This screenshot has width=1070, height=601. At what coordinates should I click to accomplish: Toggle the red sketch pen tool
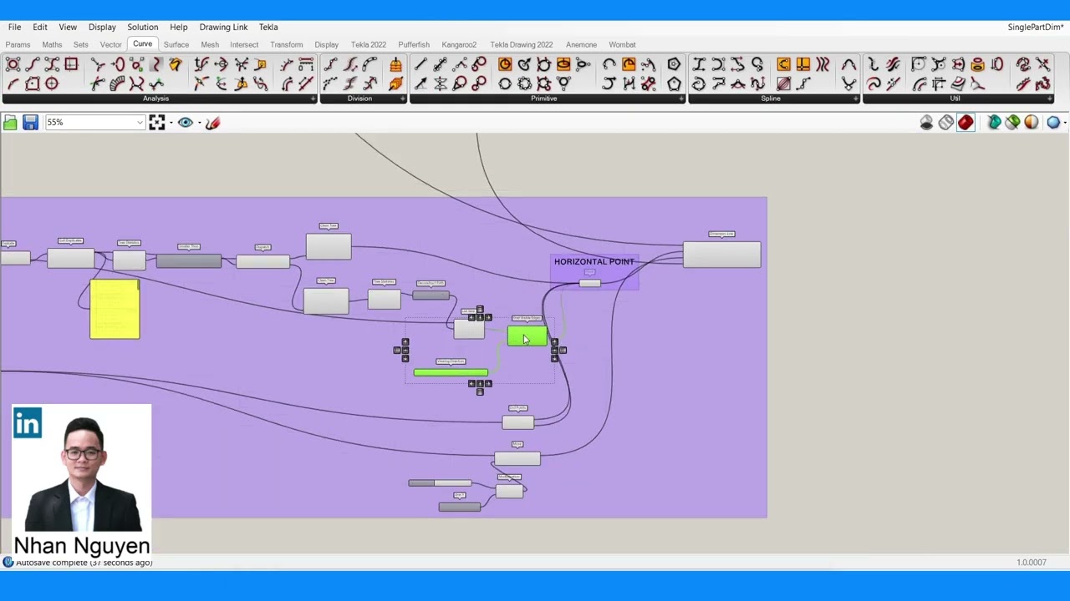(x=212, y=123)
